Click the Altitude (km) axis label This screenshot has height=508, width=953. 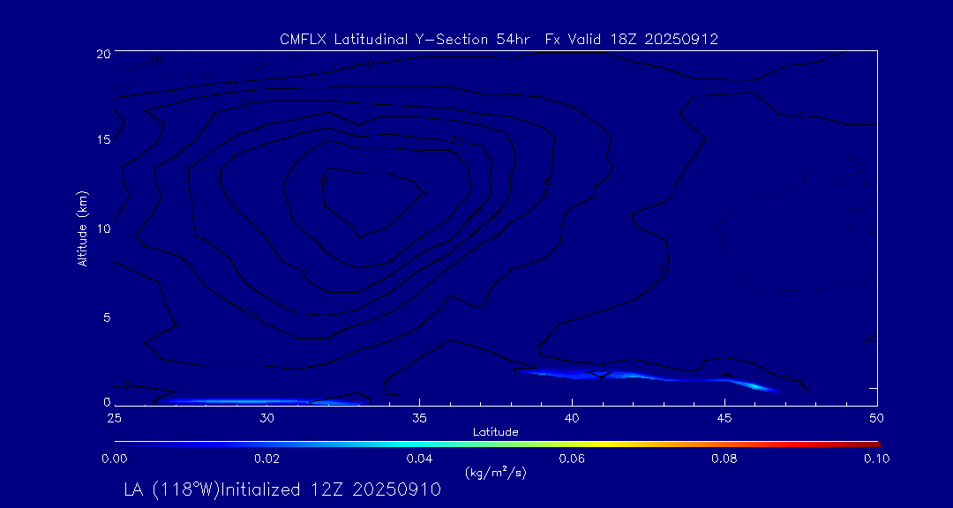click(82, 228)
